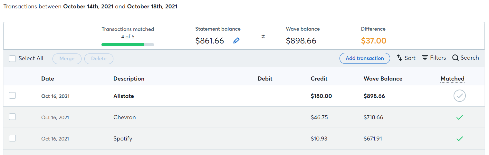489x155 pixels.
Task: Click the Merge button
Action: [x=67, y=59]
